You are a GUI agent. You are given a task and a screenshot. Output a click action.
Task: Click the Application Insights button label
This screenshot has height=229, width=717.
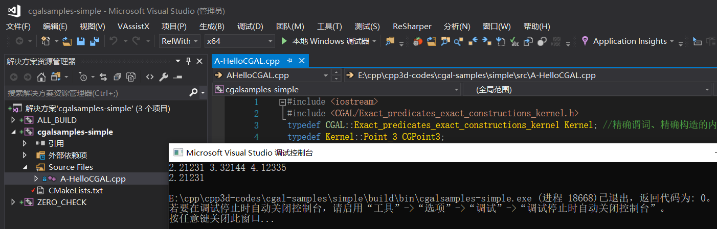pyautogui.click(x=630, y=41)
